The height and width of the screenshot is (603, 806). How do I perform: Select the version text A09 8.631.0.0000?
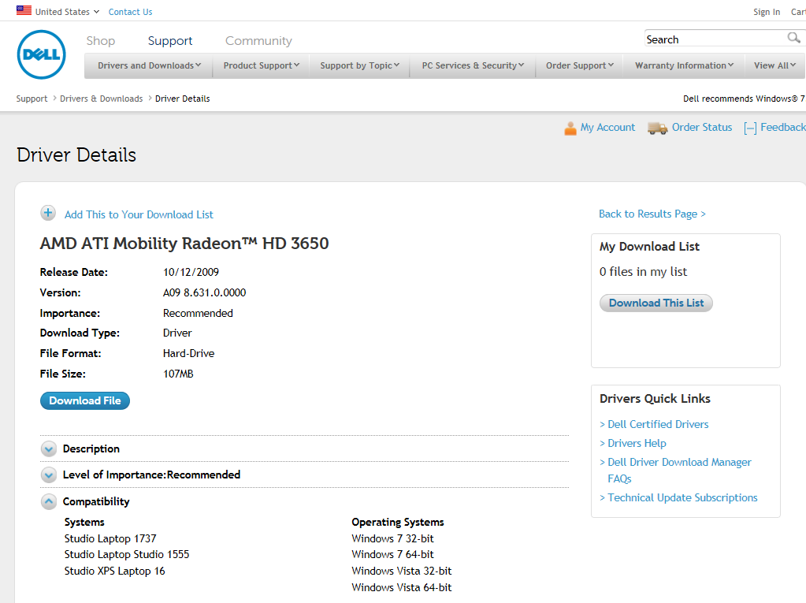click(x=205, y=293)
